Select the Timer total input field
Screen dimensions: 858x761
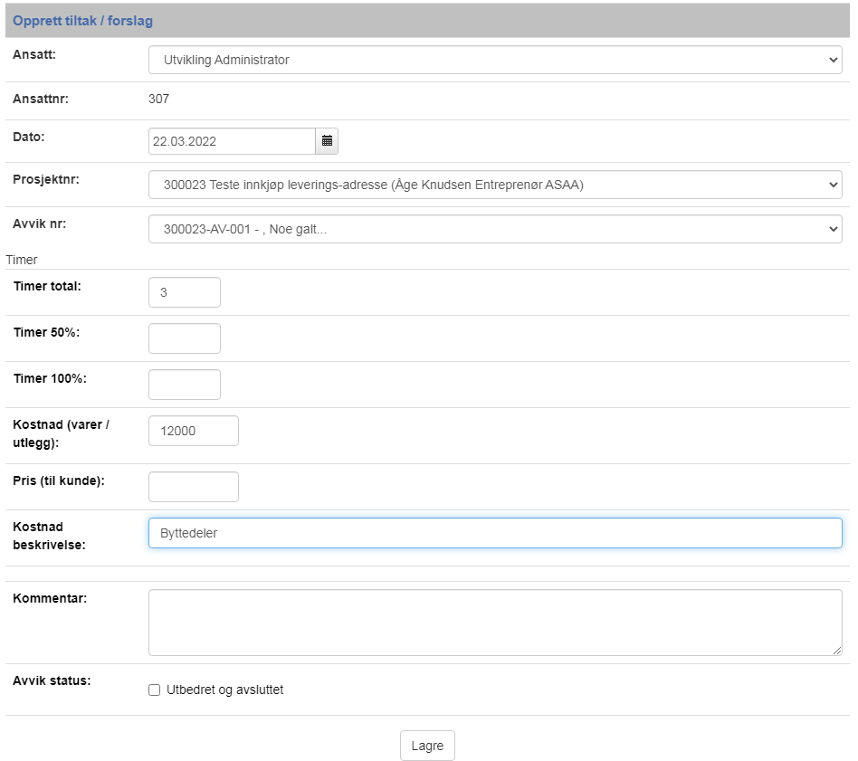(x=185, y=292)
